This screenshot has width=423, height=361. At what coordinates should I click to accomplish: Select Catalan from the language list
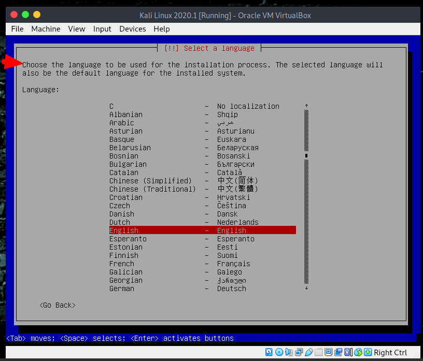203,172
